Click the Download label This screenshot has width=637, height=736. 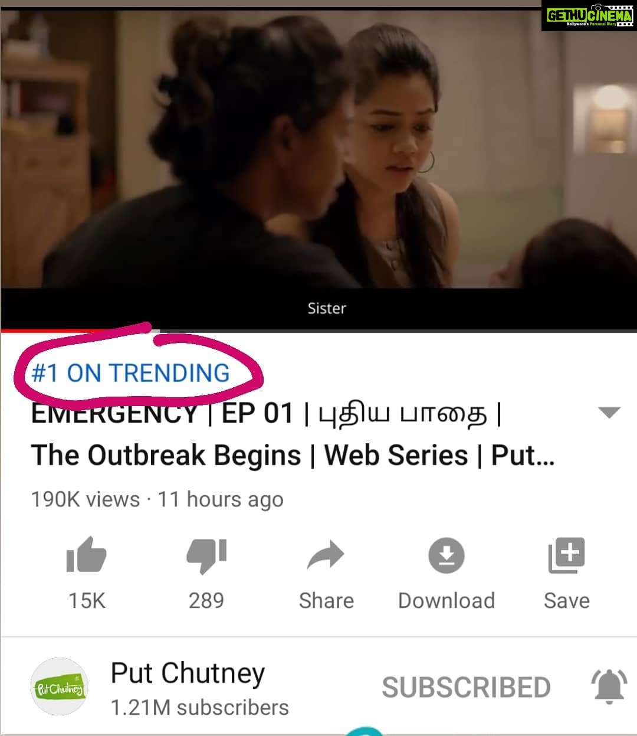pyautogui.click(x=446, y=601)
